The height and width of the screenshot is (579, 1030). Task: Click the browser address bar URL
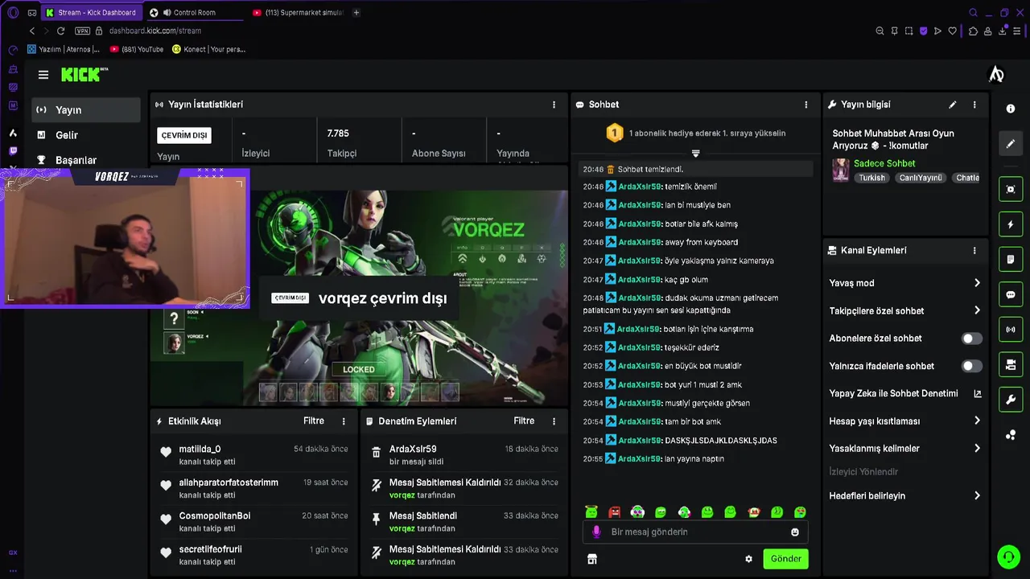click(155, 31)
